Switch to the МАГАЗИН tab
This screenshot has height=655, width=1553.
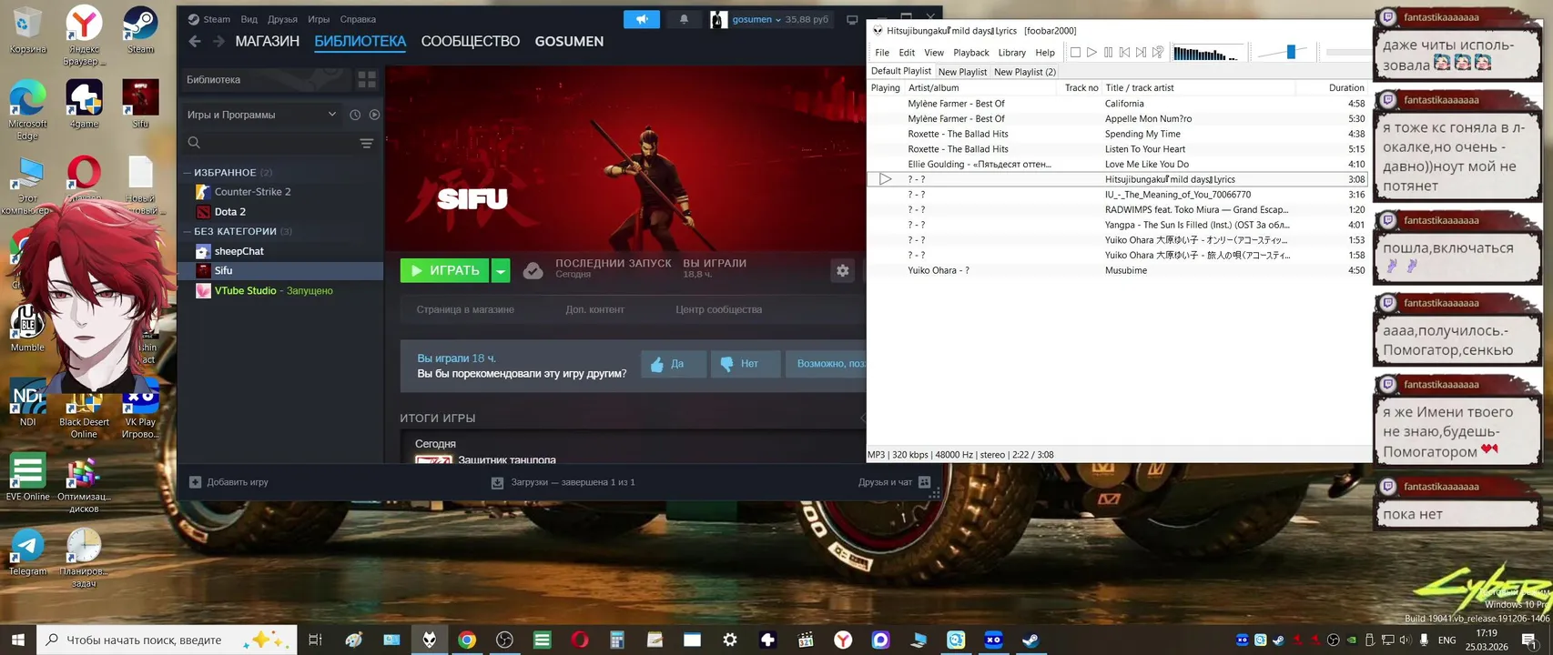tap(267, 41)
